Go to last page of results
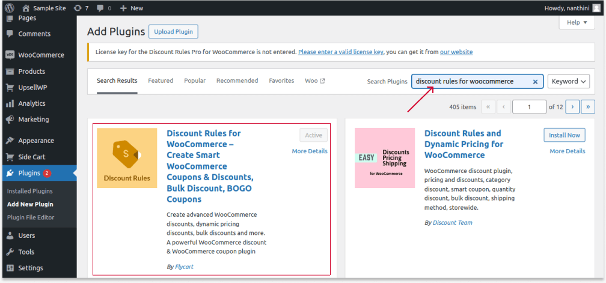 point(588,107)
